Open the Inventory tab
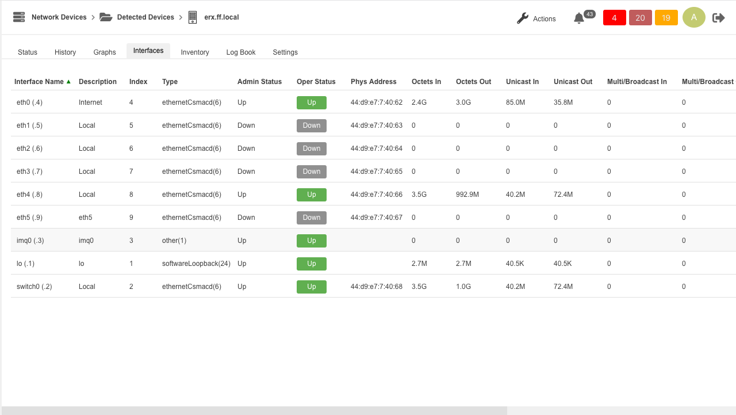Image resolution: width=736 pixels, height=415 pixels. point(195,52)
